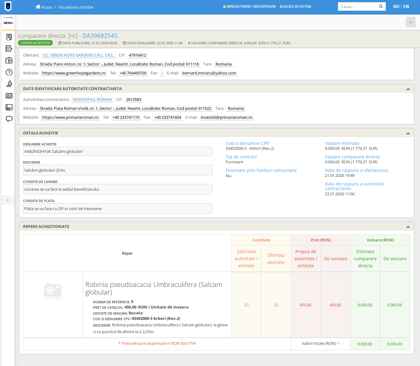420x366 pixels.
Task: Click the magnifier search icon in header
Action: (381, 6)
